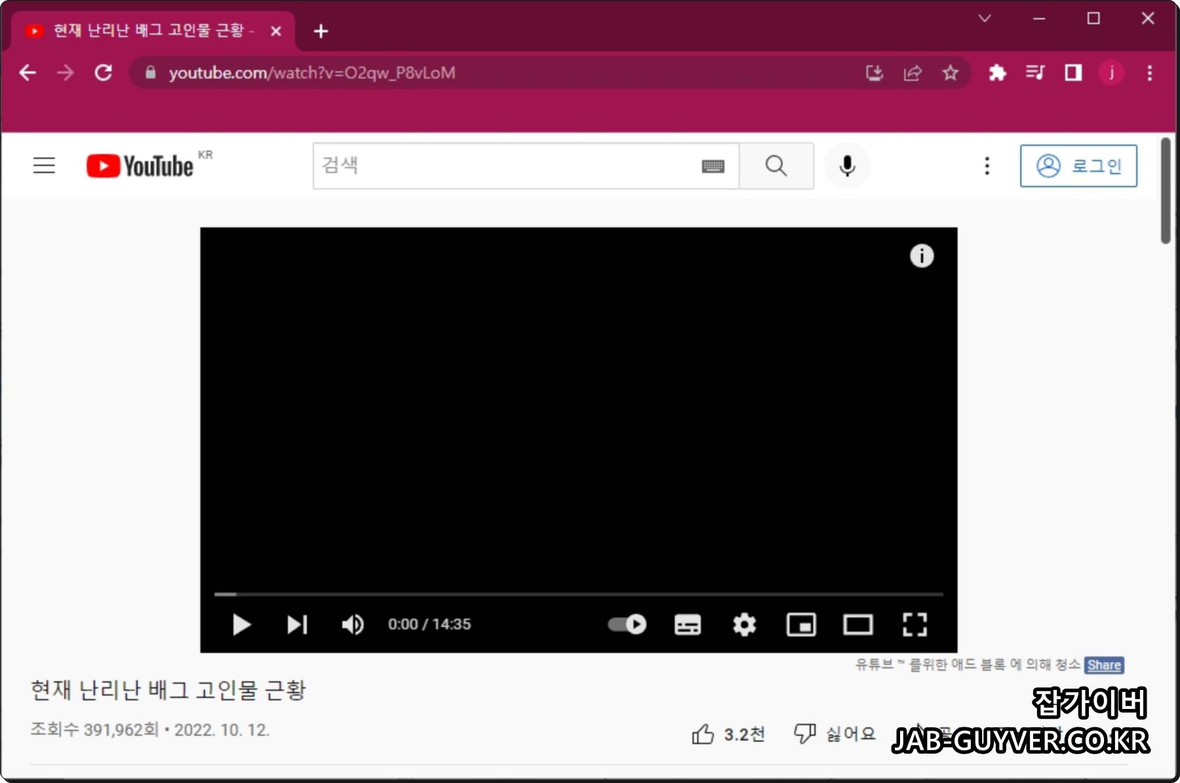The height and width of the screenshot is (783, 1180).
Task: Open the YouTube hamburger sidebar menu
Action: 43,166
